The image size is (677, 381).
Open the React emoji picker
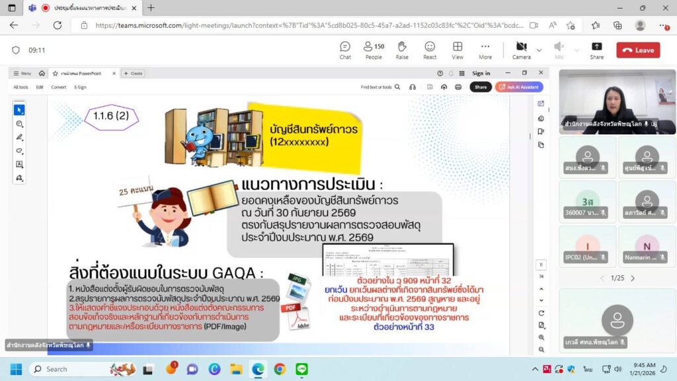pos(430,50)
